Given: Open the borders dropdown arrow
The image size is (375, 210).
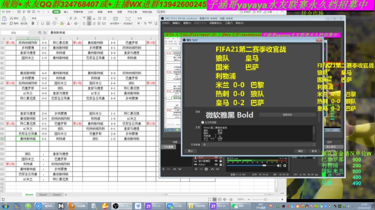Looking at the screenshot, I should click(x=51, y=23).
